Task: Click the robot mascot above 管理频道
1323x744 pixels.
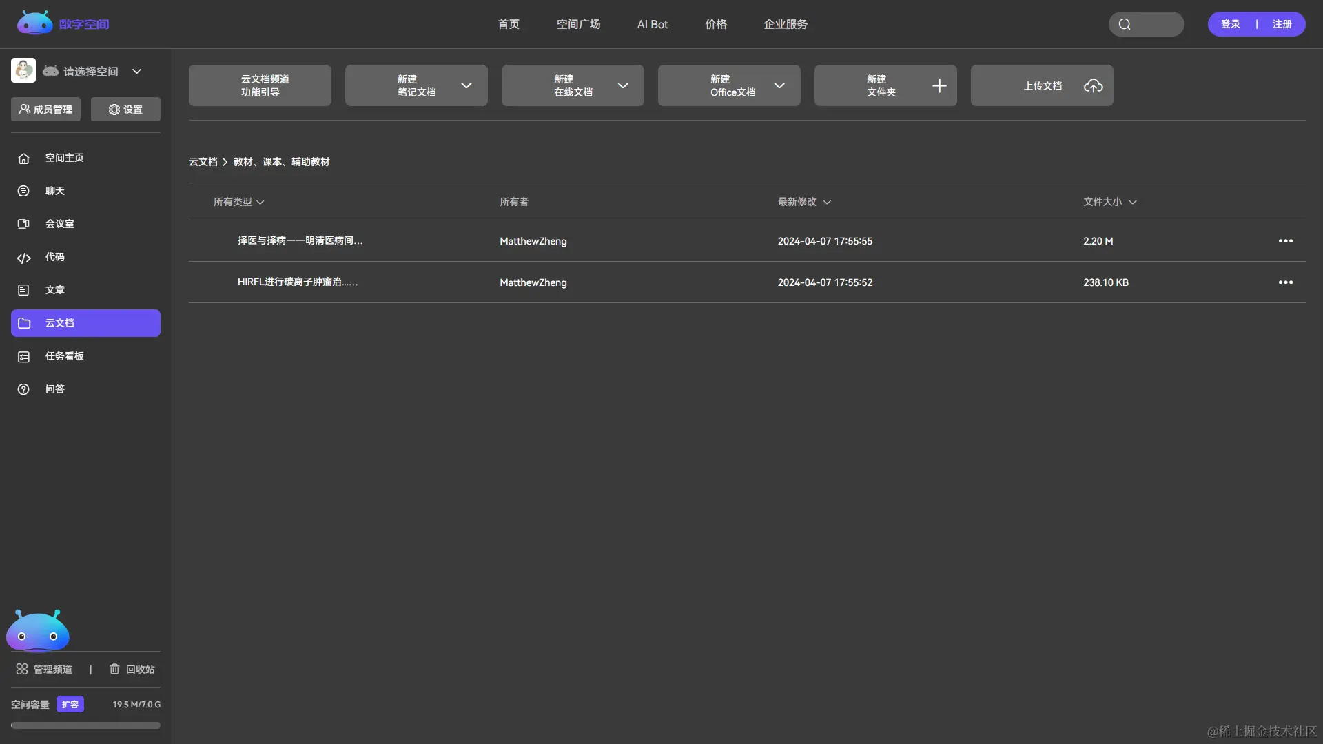Action: coord(38,630)
